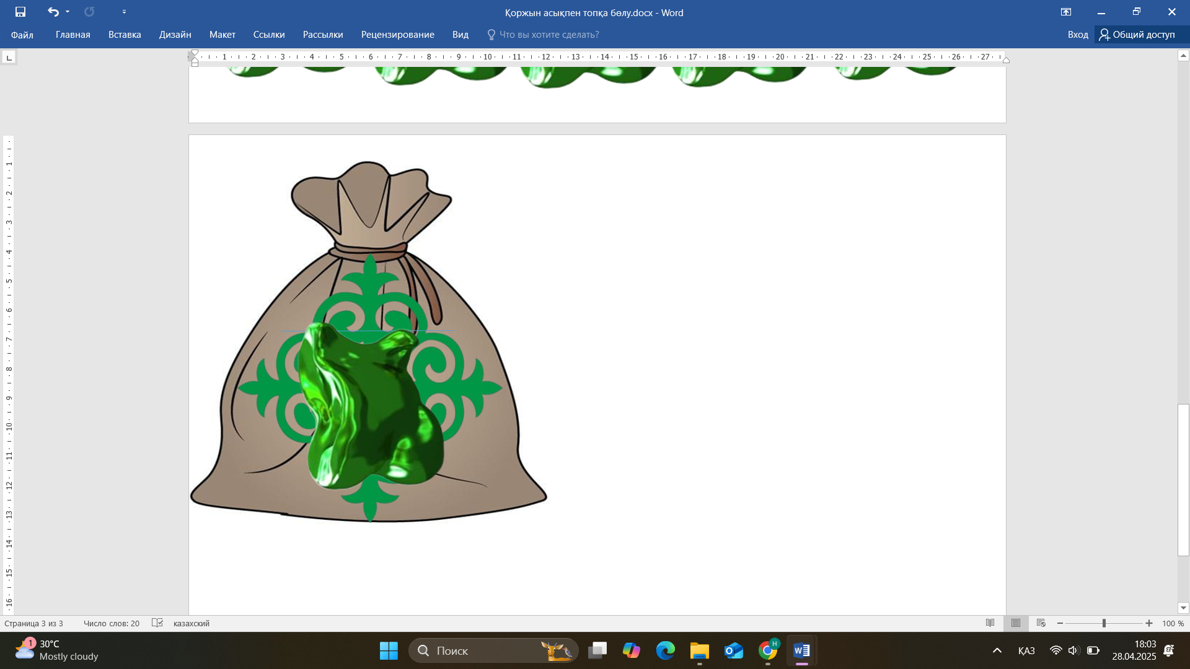Image resolution: width=1190 pixels, height=669 pixels.
Task: Expand the Undo history dropdown arrow
Action: click(68, 12)
